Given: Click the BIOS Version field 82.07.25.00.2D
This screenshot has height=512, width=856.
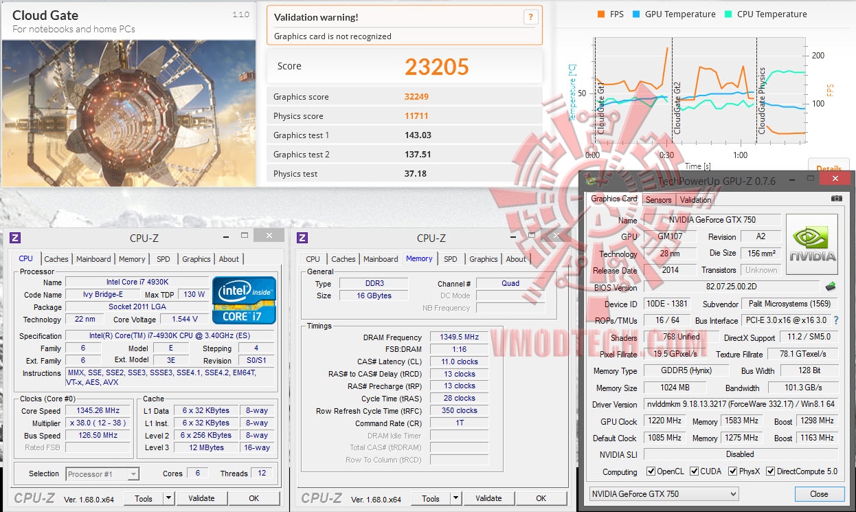Looking at the screenshot, I should click(x=731, y=287).
